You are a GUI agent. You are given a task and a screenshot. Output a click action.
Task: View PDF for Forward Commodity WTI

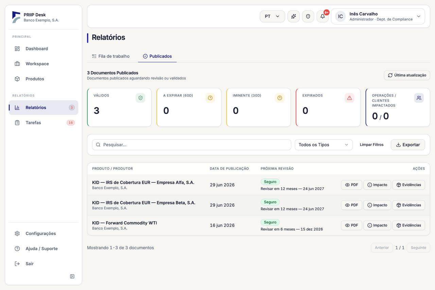coord(351,225)
